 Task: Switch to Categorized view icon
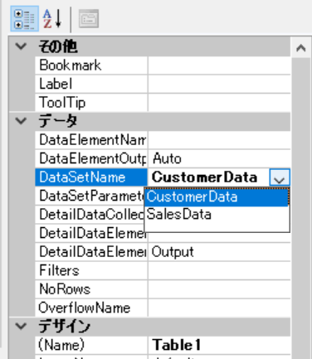click(x=25, y=19)
